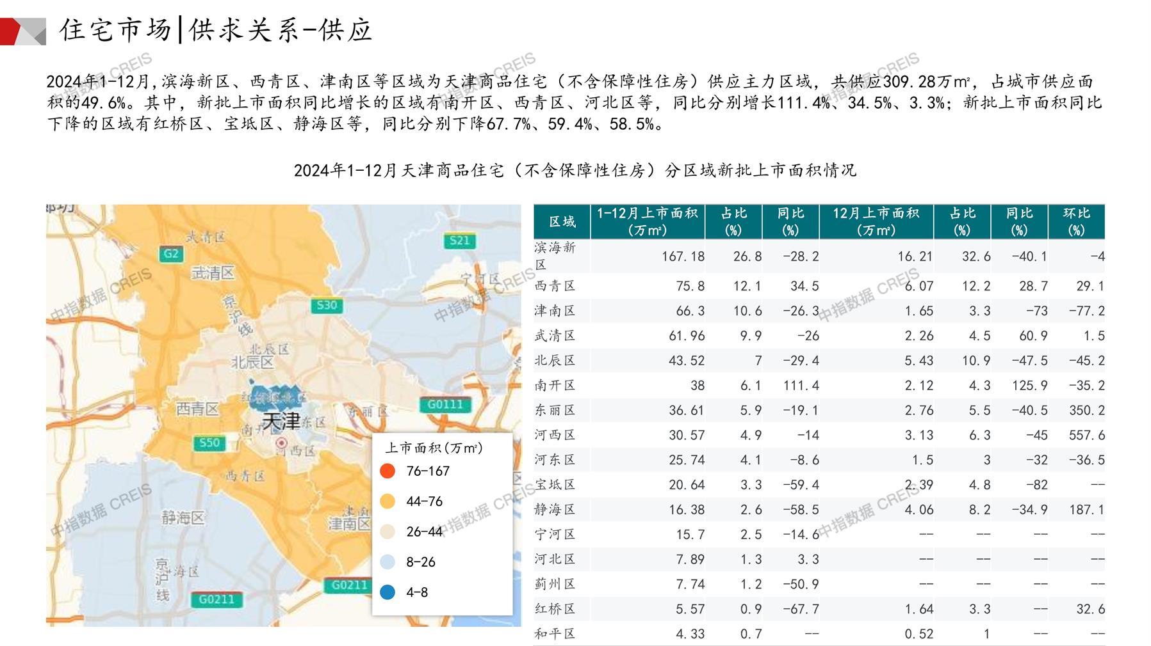
Task: Click the G0111 highway badge
Action: [x=445, y=404]
